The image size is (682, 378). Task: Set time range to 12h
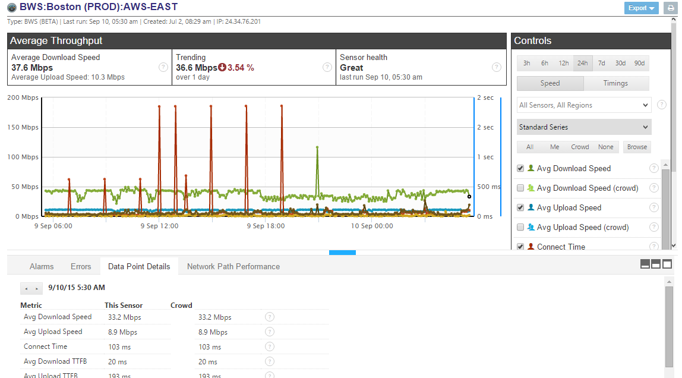point(564,63)
